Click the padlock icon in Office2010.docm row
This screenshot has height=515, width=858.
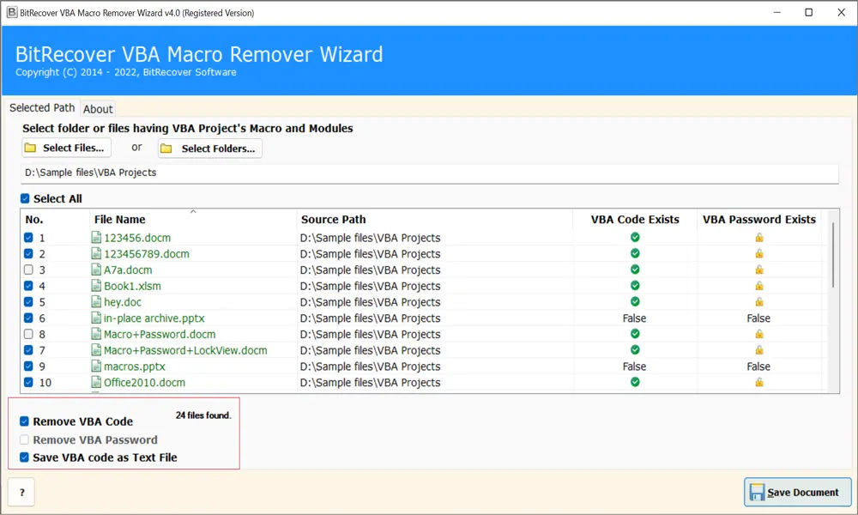(x=758, y=383)
